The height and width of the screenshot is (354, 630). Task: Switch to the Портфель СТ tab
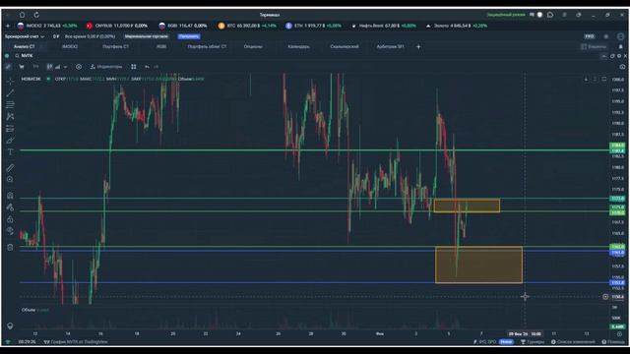(116, 46)
